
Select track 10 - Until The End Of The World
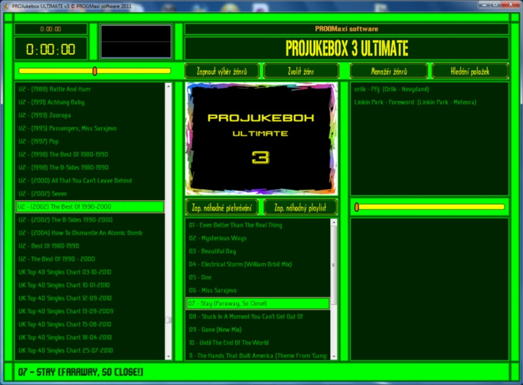258,343
